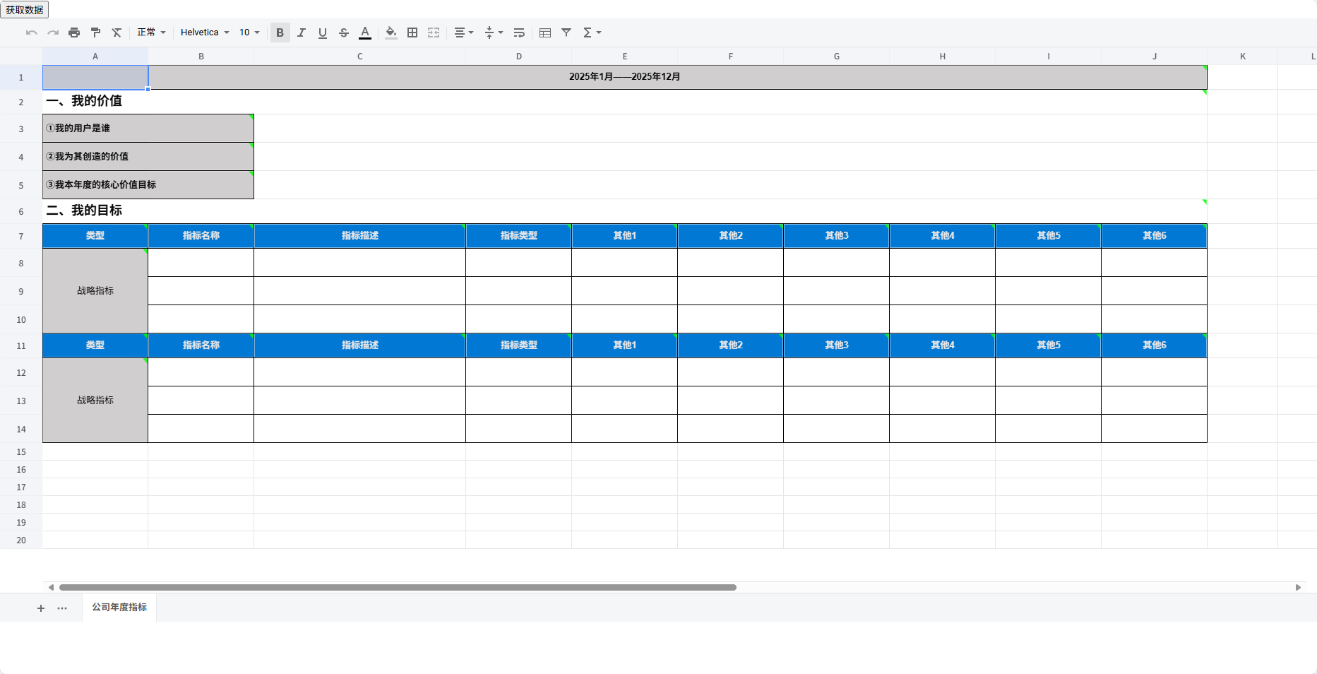Select the cell containing 战略指标

(95, 290)
